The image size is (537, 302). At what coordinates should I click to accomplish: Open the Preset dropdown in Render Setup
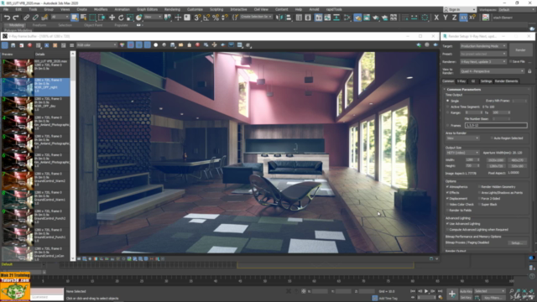click(483, 54)
